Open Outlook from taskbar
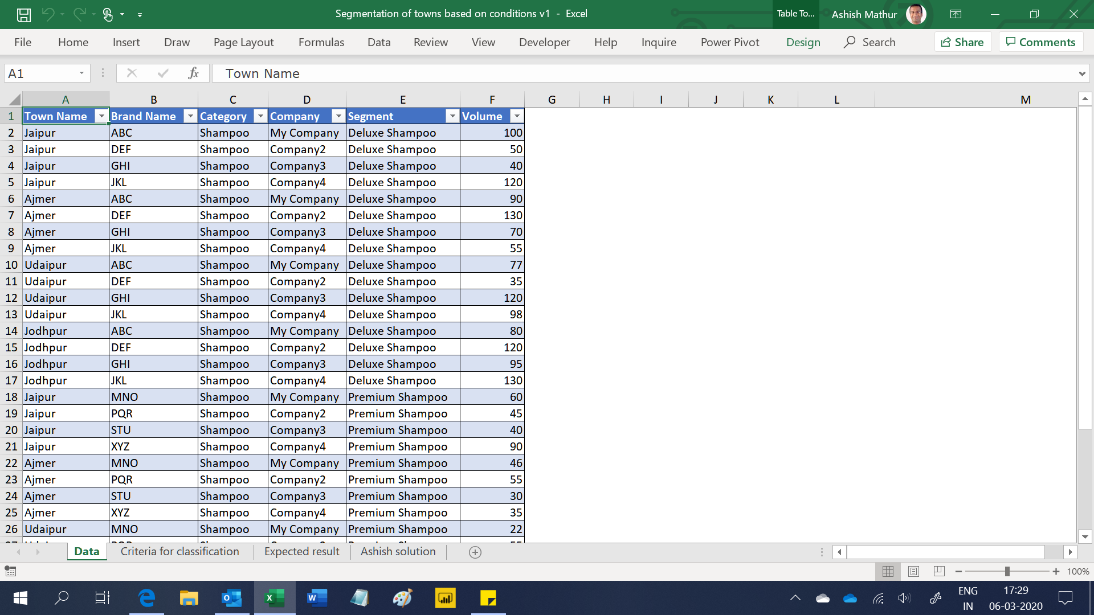The image size is (1094, 615). pyautogui.click(x=231, y=598)
